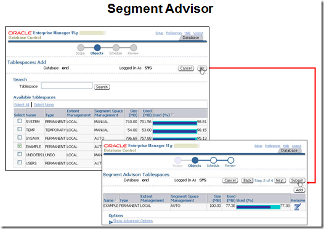Remove EXAMPLE tablespace using the remove icon
This screenshot has height=229, width=324.
coord(298,207)
